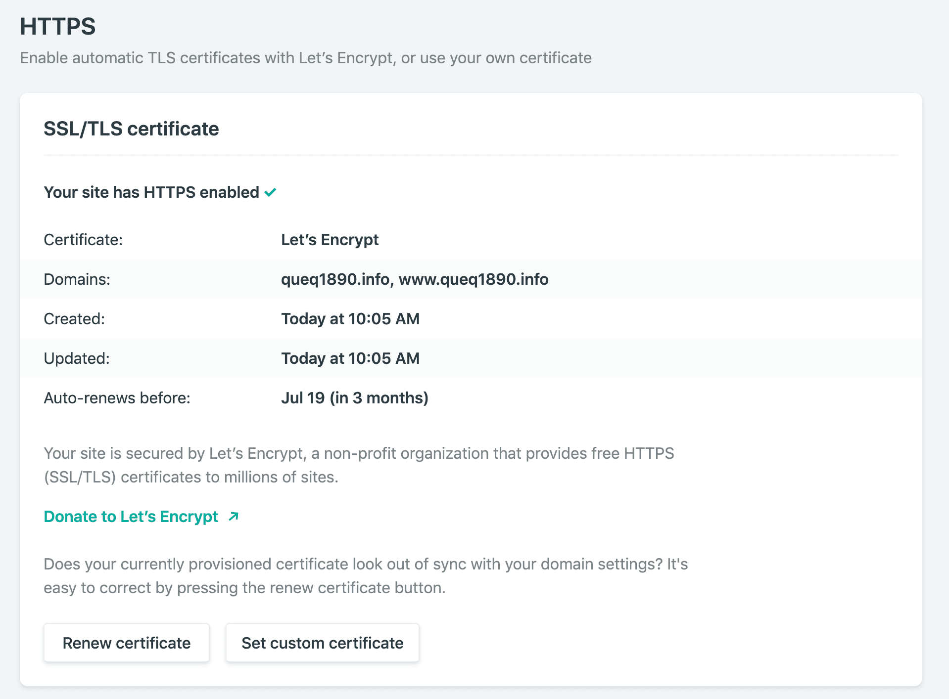Click the renew certificate hint text
This screenshot has width=949, height=699.
point(365,576)
